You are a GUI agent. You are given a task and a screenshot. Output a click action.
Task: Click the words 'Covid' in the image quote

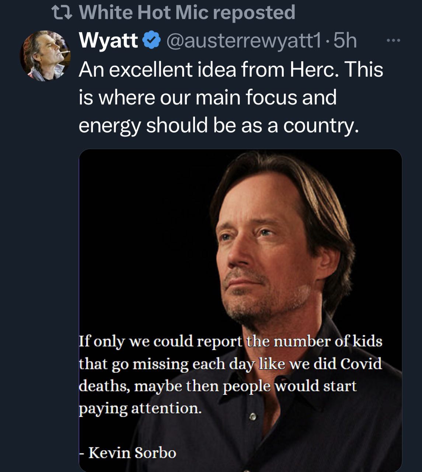click(361, 364)
